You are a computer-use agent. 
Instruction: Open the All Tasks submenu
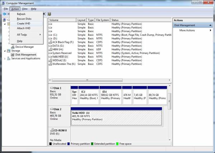pyautogui.click(x=27, y=35)
